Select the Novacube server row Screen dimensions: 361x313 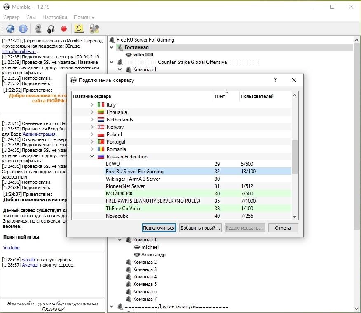[181, 216]
